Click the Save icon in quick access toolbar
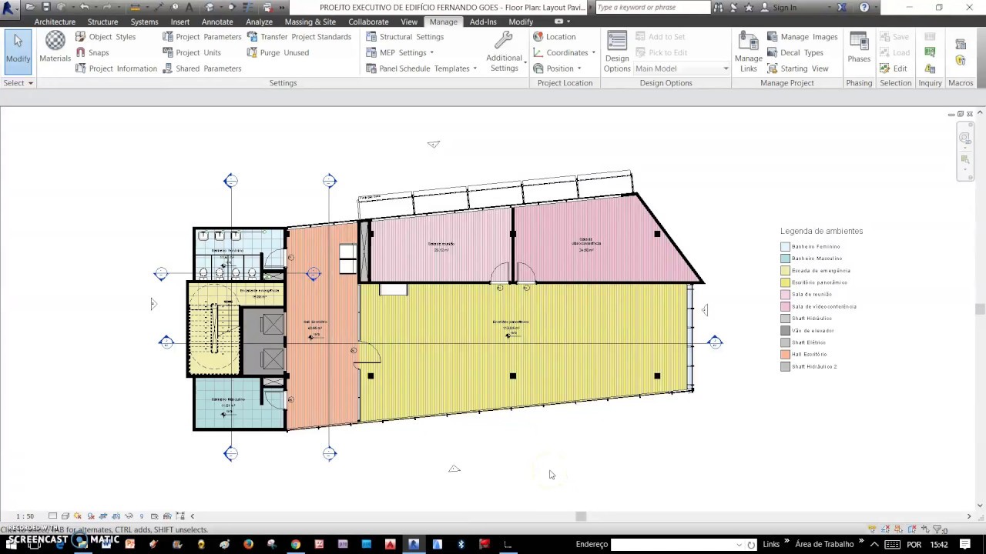This screenshot has height=554, width=986. pos(46,7)
